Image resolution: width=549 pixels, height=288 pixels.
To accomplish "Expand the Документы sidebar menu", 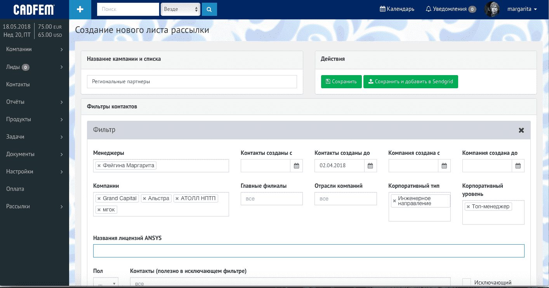I will coord(35,154).
